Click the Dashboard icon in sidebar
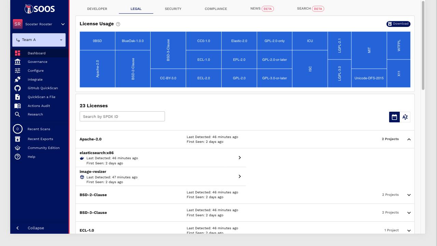Image resolution: width=437 pixels, height=246 pixels. (18, 53)
